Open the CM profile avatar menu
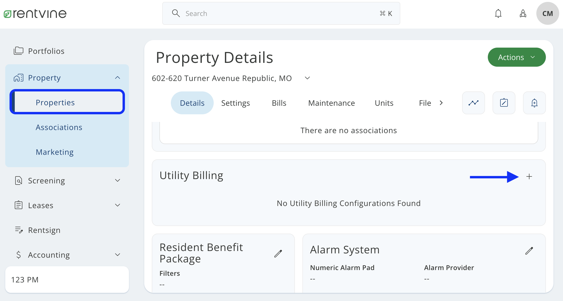This screenshot has width=563, height=301. click(547, 13)
